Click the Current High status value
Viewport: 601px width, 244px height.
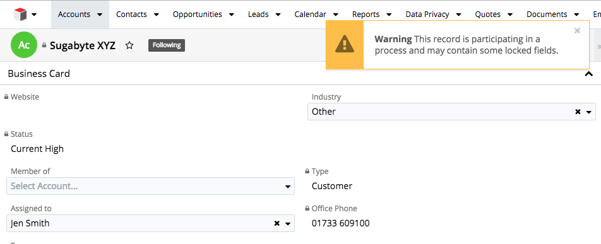click(x=37, y=149)
